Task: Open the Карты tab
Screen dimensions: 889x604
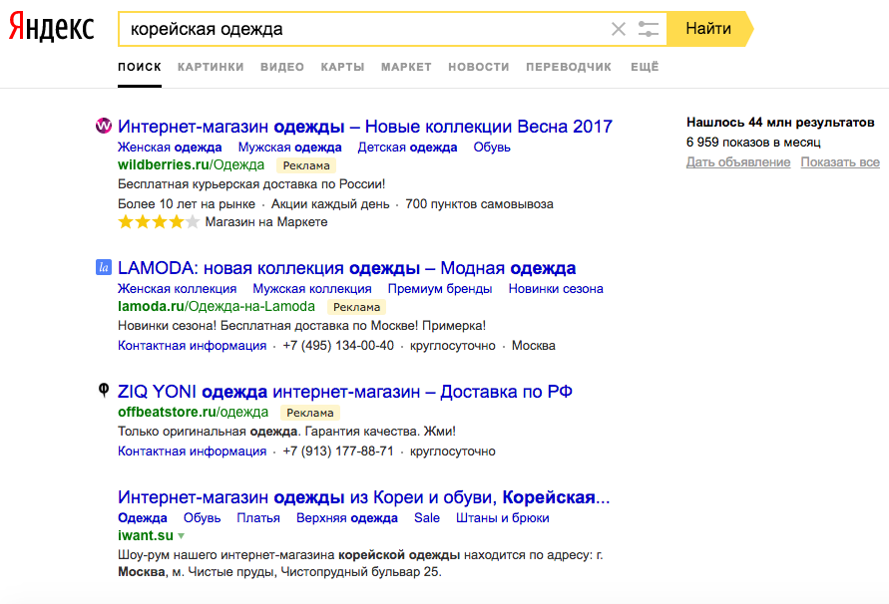Action: tap(342, 67)
